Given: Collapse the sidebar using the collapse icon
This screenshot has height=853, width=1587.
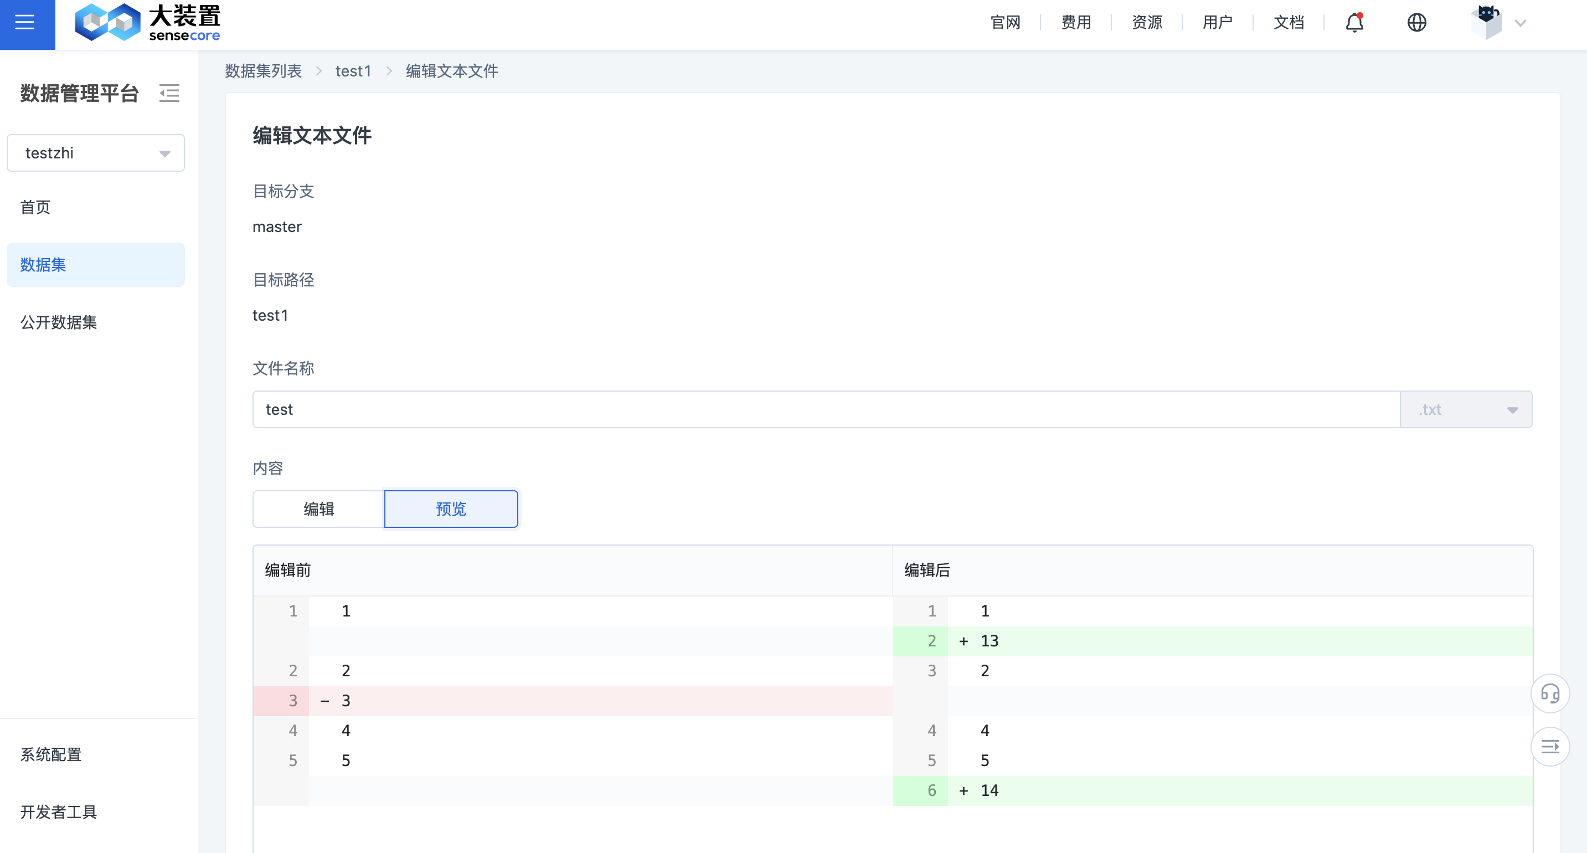Looking at the screenshot, I should (x=169, y=94).
